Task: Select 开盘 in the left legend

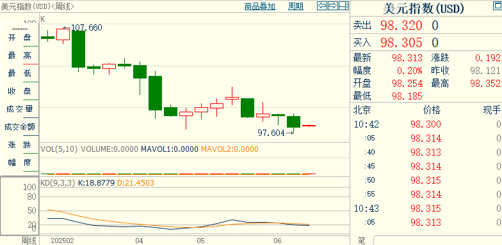Action: pos(19,38)
